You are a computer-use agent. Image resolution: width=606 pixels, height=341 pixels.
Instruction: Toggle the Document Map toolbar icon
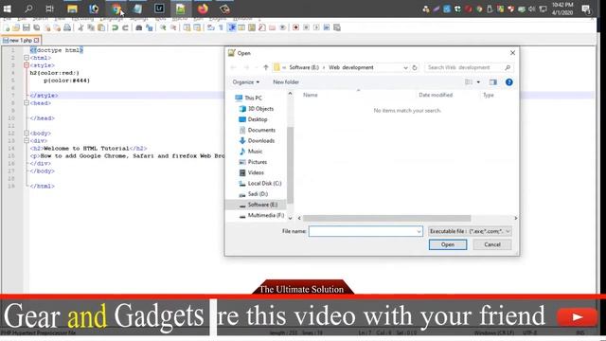click(x=252, y=27)
